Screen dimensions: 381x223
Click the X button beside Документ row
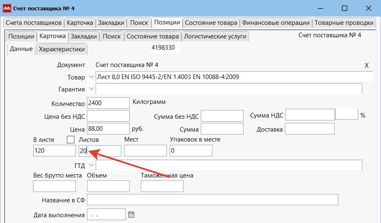(x=367, y=65)
